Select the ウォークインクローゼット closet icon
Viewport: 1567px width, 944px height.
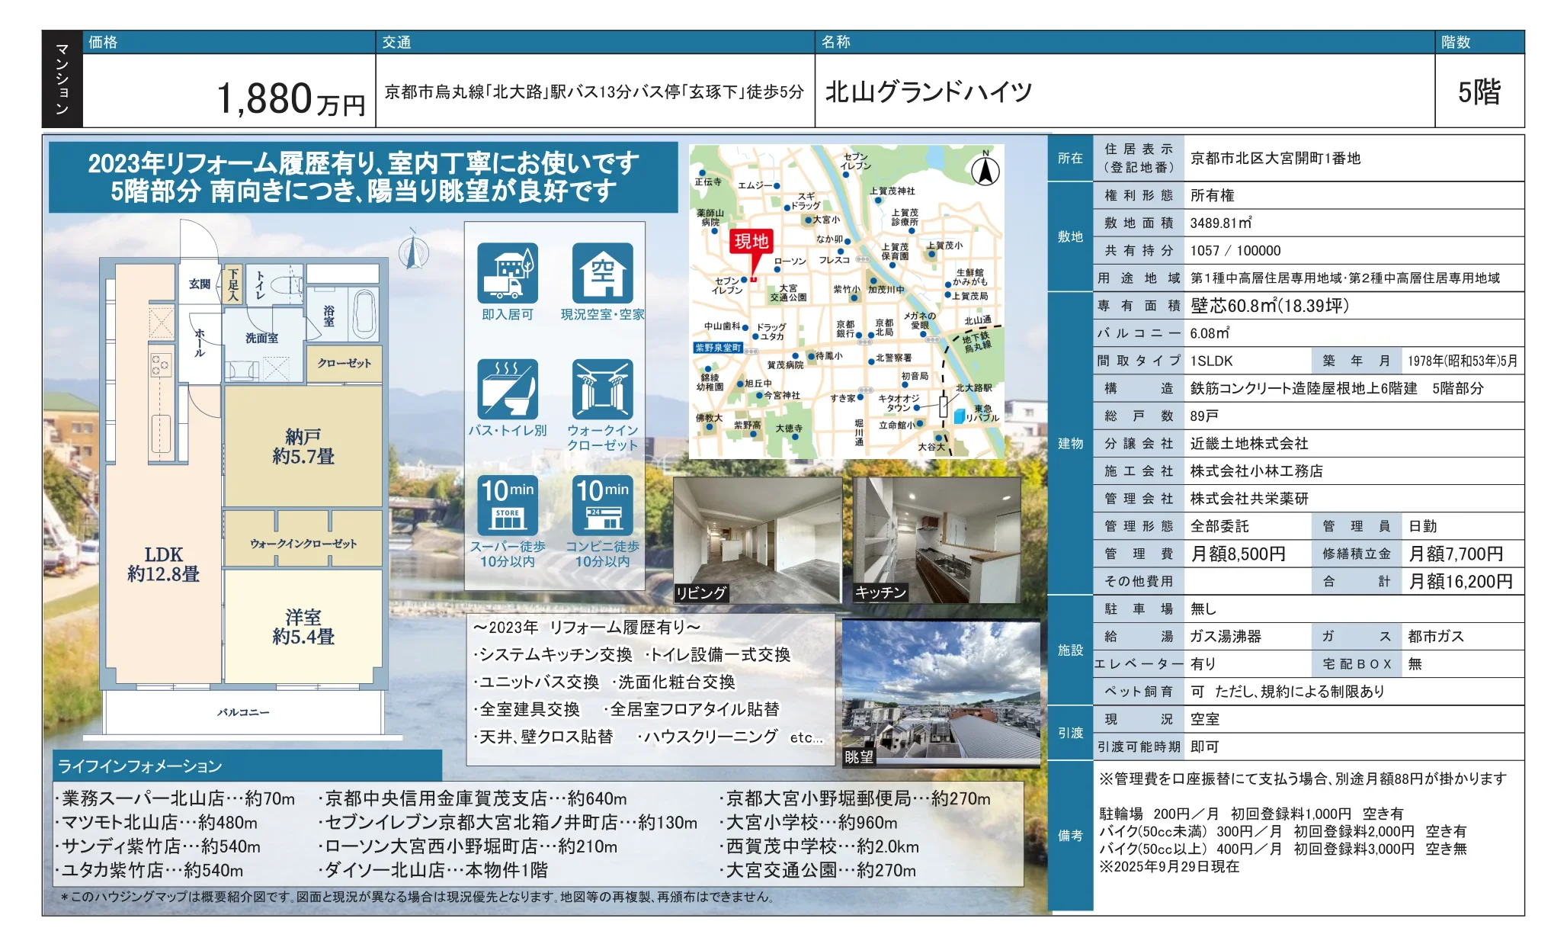pyautogui.click(x=602, y=389)
